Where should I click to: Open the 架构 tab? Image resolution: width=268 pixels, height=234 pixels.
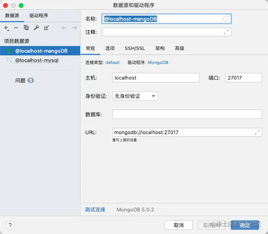(160, 48)
